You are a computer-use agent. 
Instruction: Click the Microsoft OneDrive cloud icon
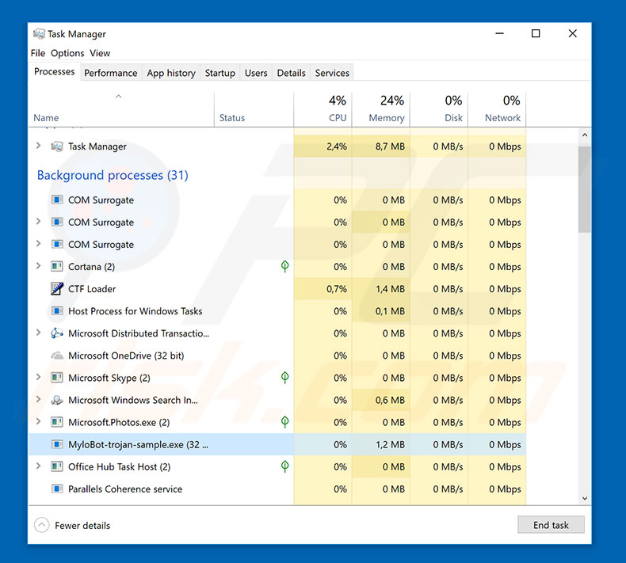coord(57,355)
